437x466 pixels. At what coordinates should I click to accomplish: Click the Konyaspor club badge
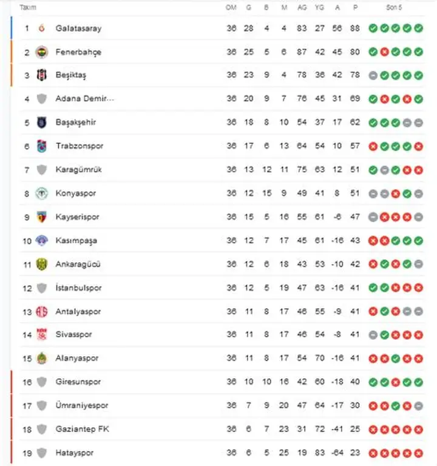pos(42,194)
